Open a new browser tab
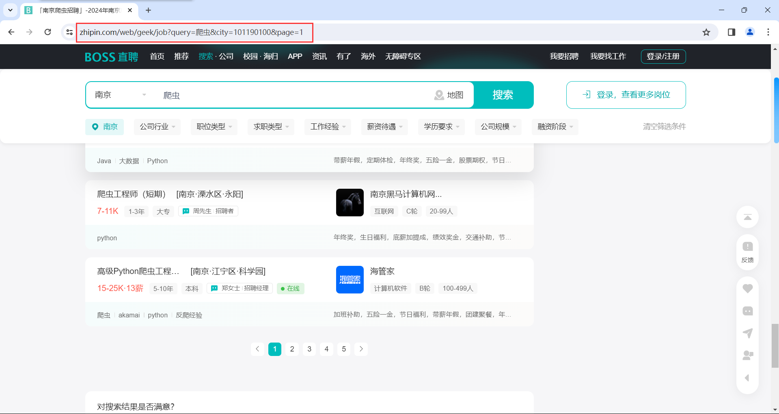Screen dimensions: 779x414 [x=149, y=10]
